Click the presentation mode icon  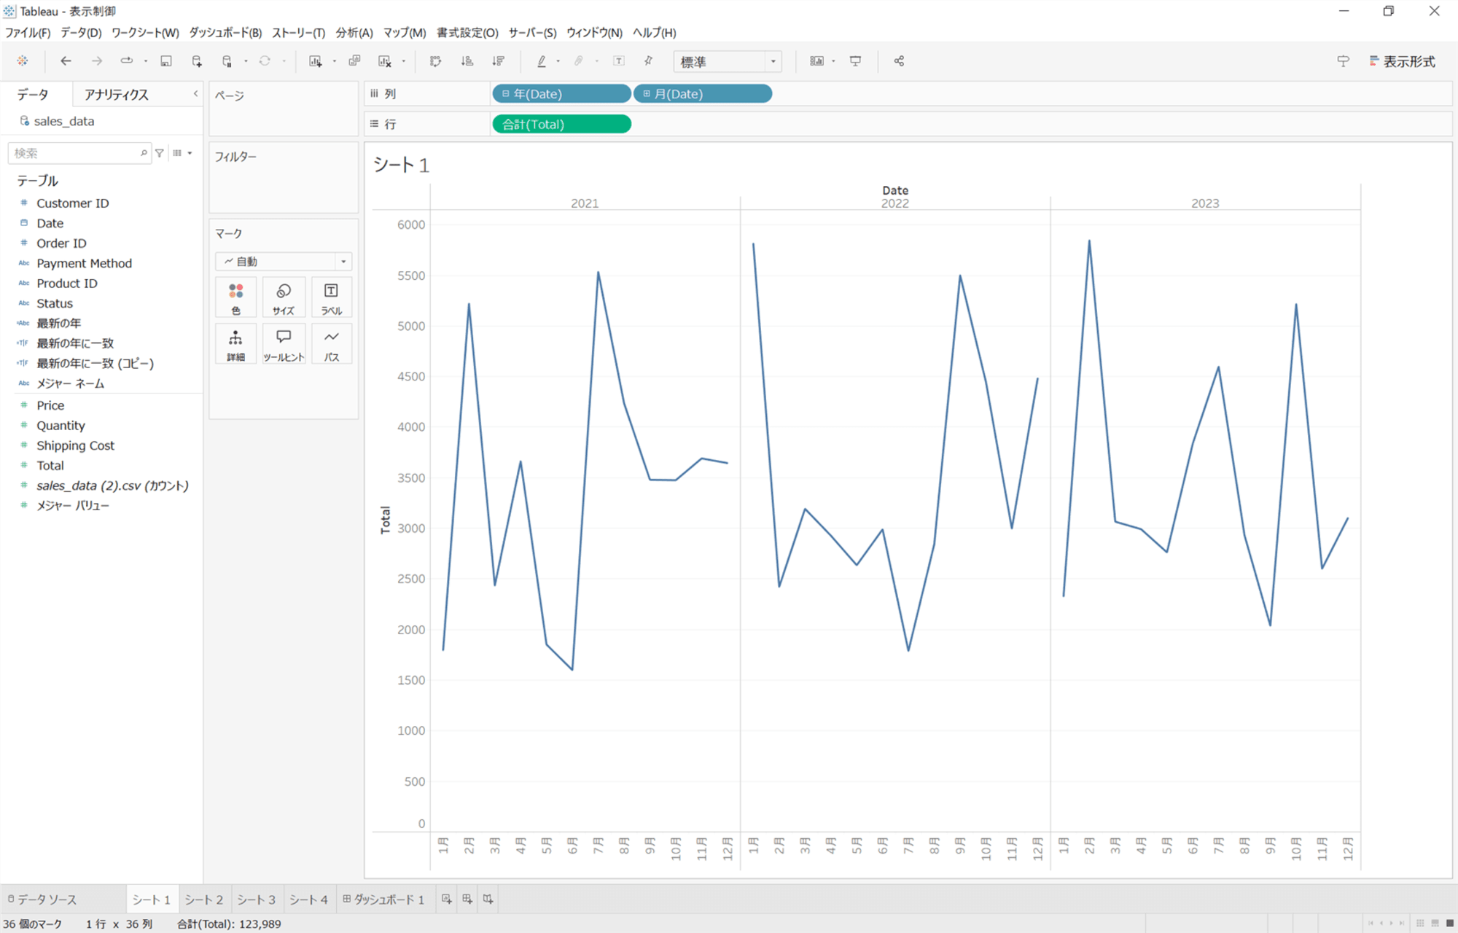pyautogui.click(x=856, y=61)
